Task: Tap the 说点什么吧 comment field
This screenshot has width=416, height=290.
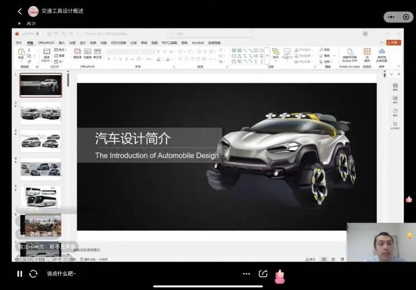Action: 62,274
